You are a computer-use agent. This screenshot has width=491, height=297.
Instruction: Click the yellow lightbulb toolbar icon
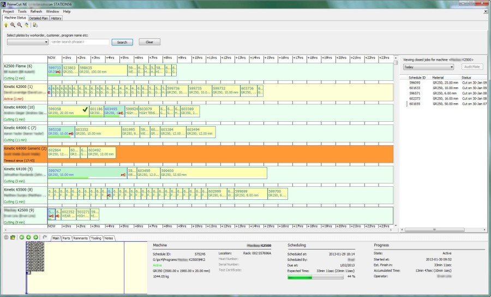click(x=6, y=25)
